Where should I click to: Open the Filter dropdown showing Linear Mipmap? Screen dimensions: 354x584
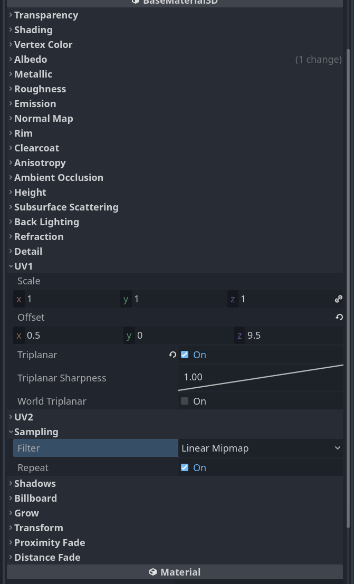261,448
